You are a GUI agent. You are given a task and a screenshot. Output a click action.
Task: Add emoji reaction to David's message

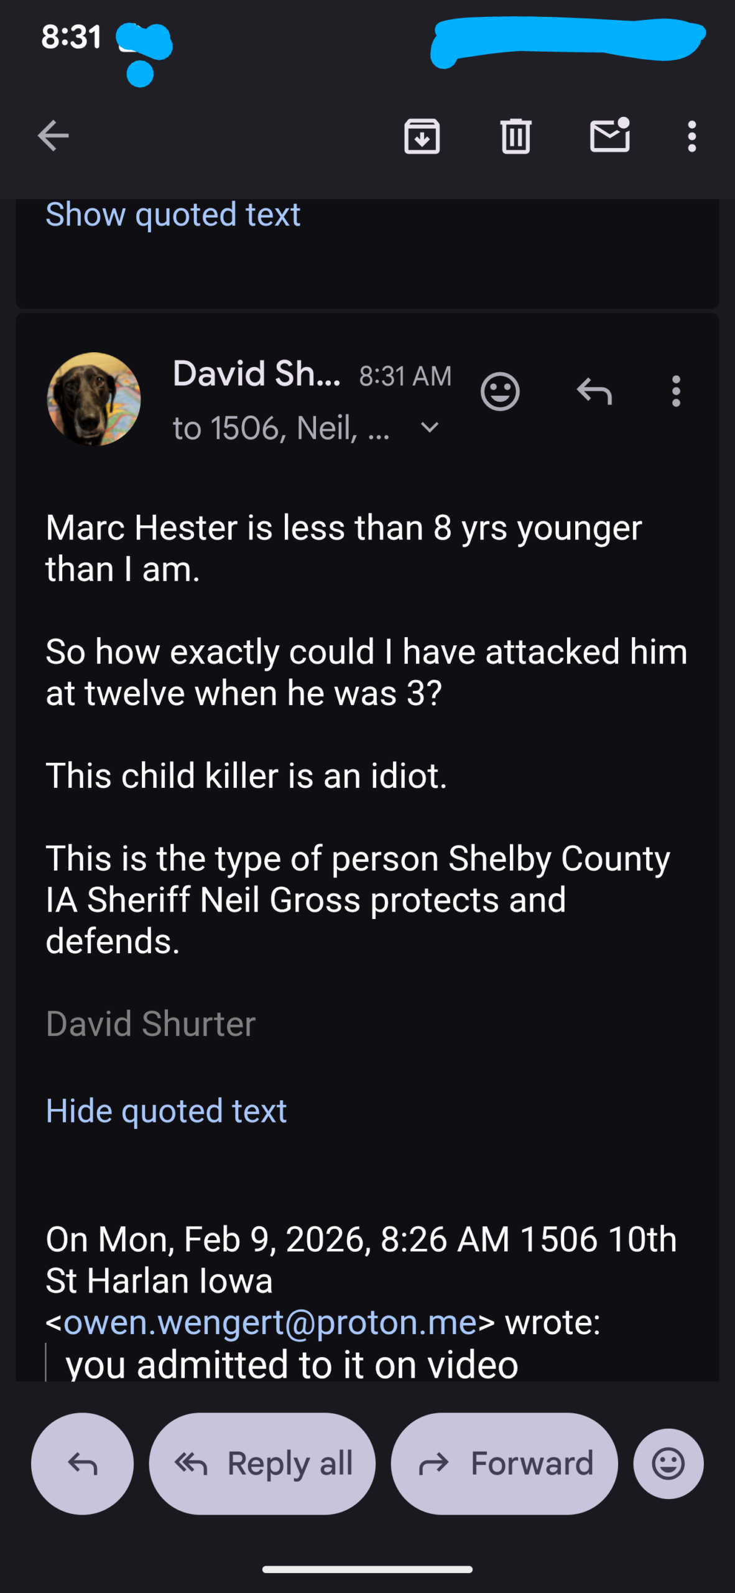click(500, 391)
